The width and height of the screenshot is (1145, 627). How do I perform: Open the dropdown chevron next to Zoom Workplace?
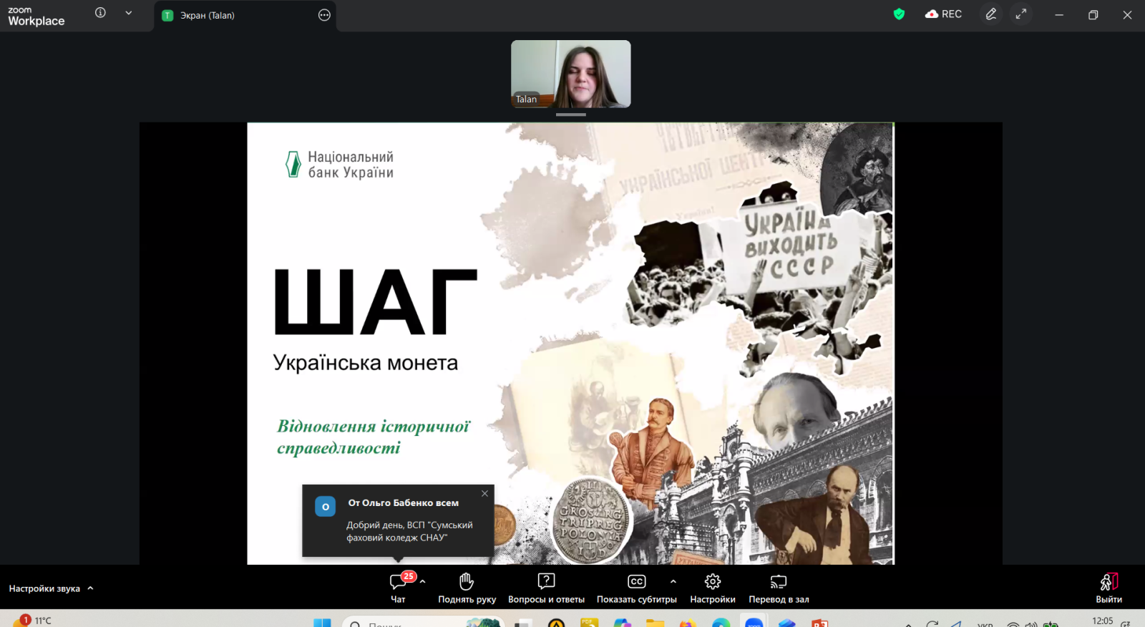tap(129, 13)
